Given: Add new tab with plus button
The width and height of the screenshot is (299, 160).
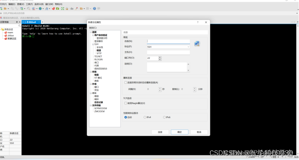Looking at the screenshot, I should point(43,22).
